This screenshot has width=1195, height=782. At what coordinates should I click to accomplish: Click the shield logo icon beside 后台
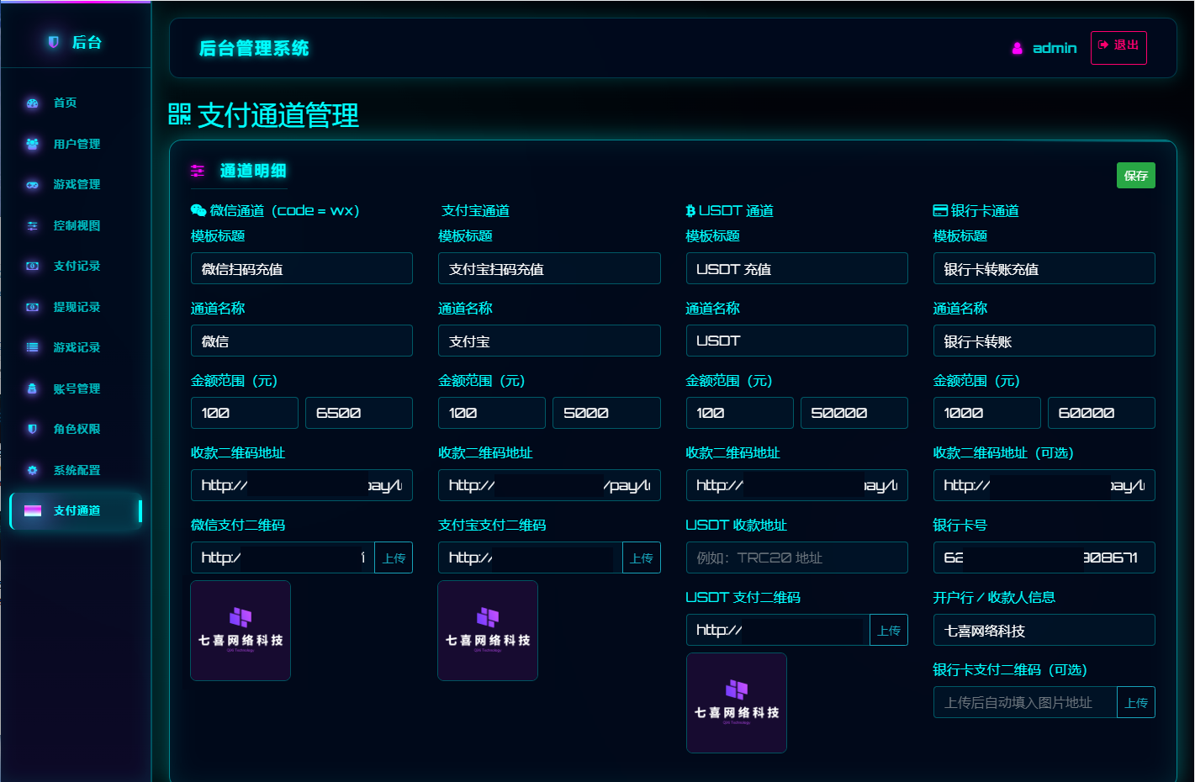pos(54,42)
